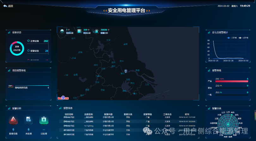Click the 报警内容 column header
This screenshot has width=256, height=141.
pyautogui.click(x=108, y=115)
